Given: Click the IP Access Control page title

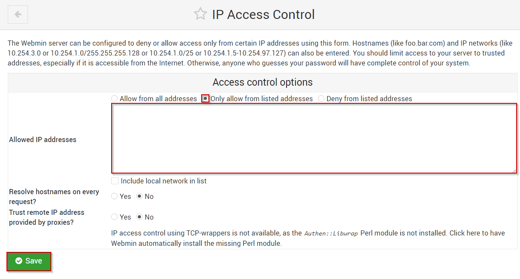Looking at the screenshot, I should click(263, 14).
